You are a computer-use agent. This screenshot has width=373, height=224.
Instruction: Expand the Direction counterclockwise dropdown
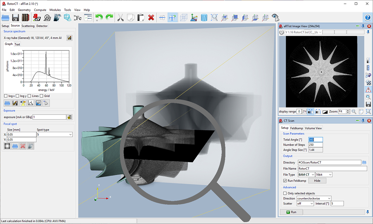(314, 198)
